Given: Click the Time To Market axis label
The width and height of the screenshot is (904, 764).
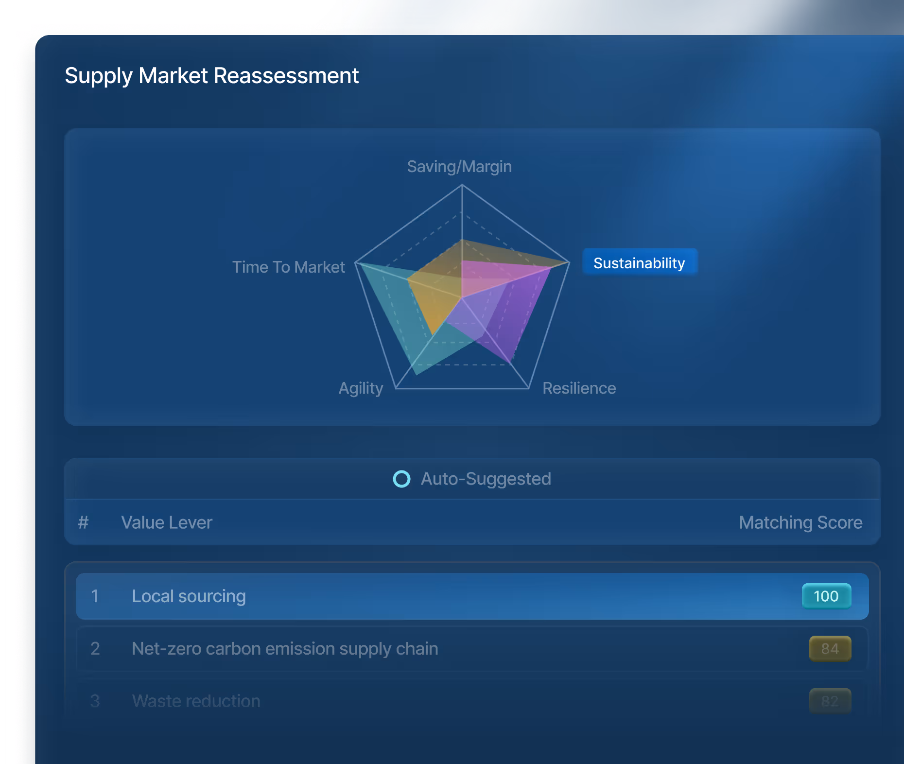Looking at the screenshot, I should click(289, 267).
